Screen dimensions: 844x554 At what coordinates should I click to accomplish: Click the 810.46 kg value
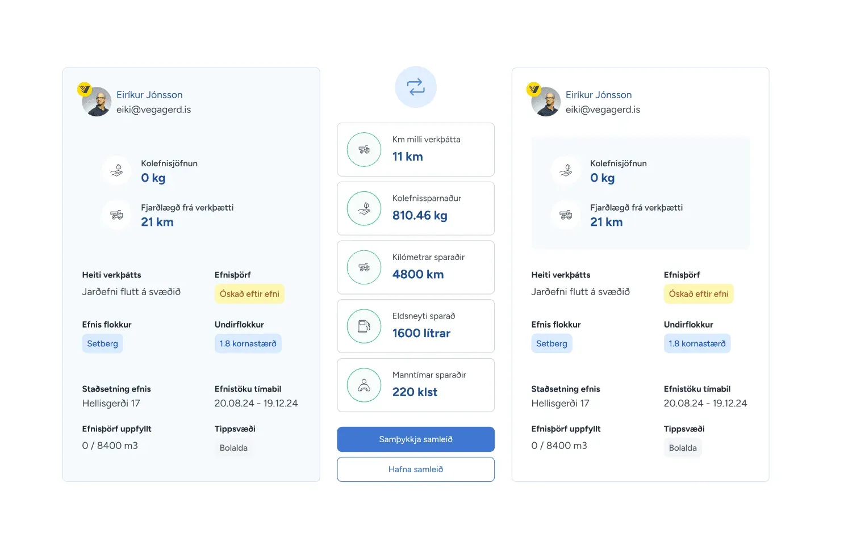tap(420, 216)
